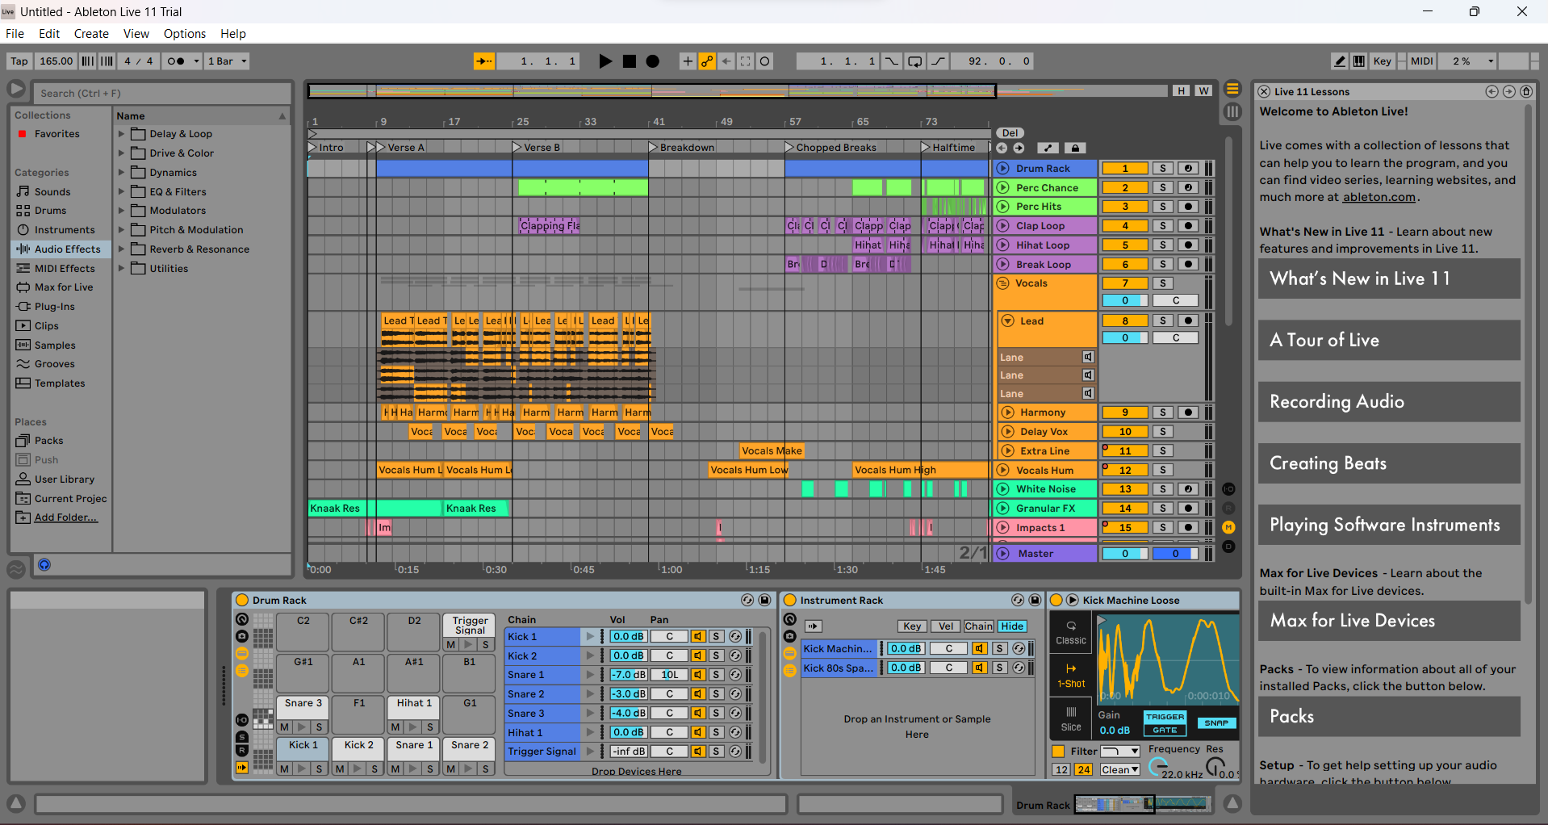This screenshot has width=1548, height=825.
Task: Expand the Utilities folder
Action: coord(122,269)
